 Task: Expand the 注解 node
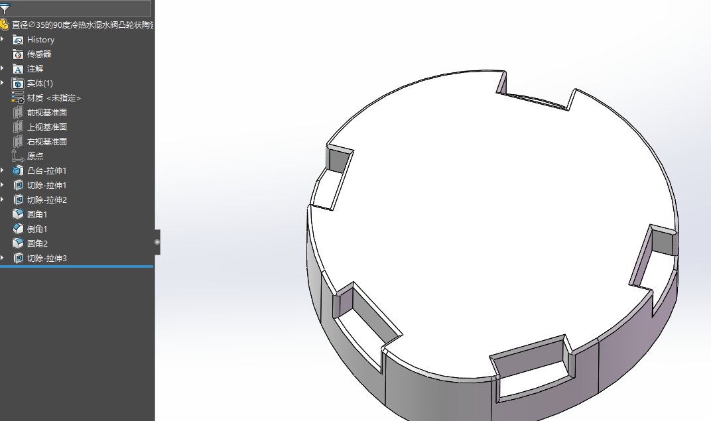pos(2,68)
